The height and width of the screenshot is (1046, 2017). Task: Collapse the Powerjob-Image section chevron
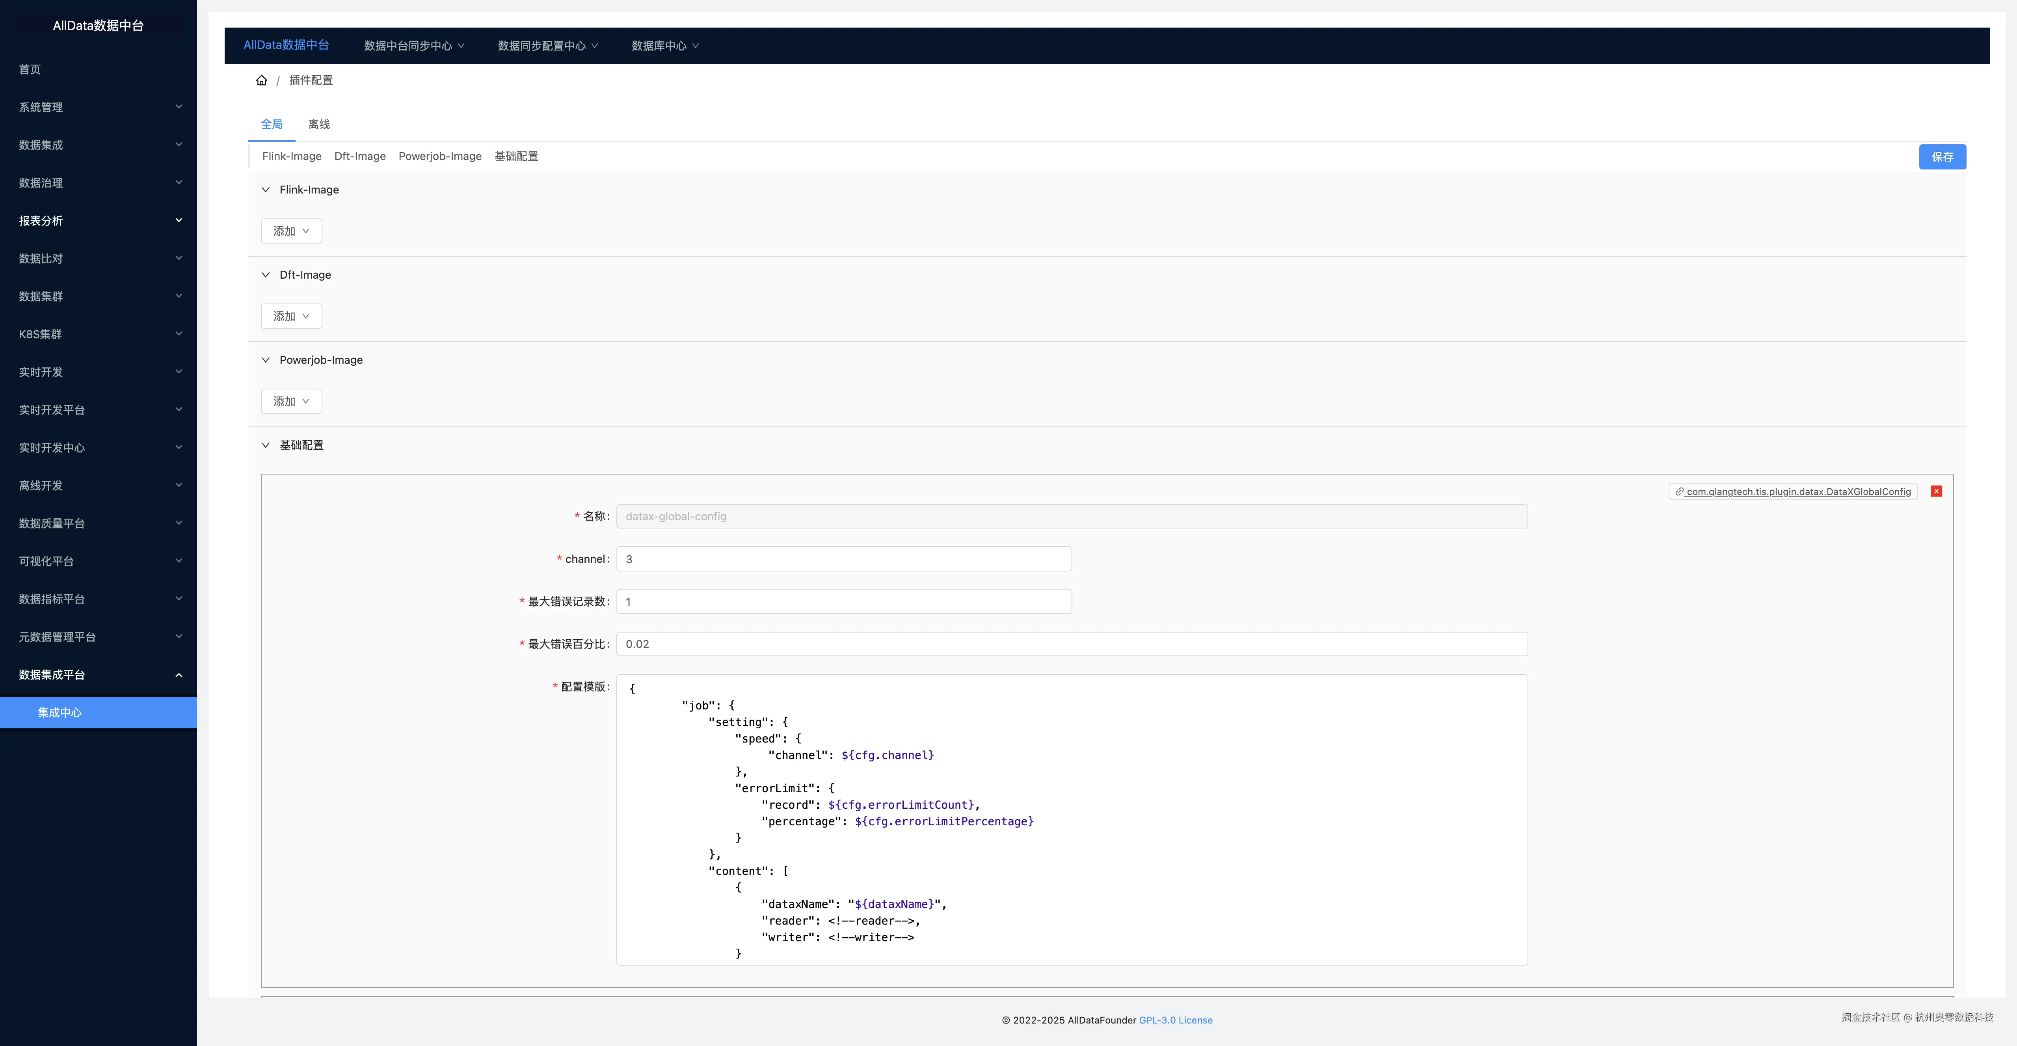(266, 360)
